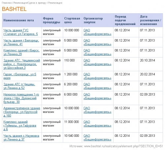Open lot 'Часть здания с.Наумовка'
The height and width of the screenshot is (150, 165).
coord(21,138)
